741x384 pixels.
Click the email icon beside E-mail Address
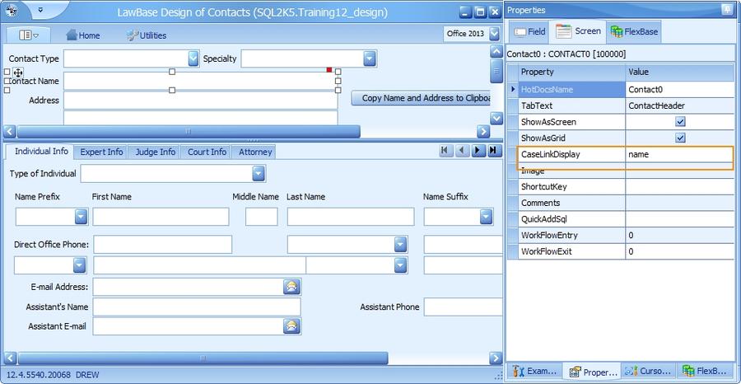pos(292,287)
